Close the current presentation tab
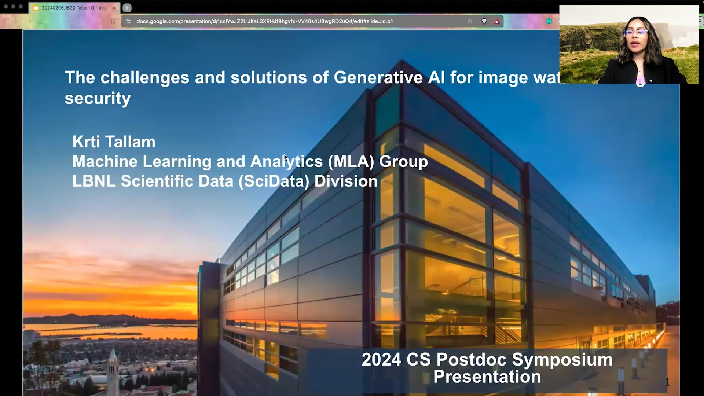Image resolution: width=704 pixels, height=396 pixels. (x=114, y=8)
